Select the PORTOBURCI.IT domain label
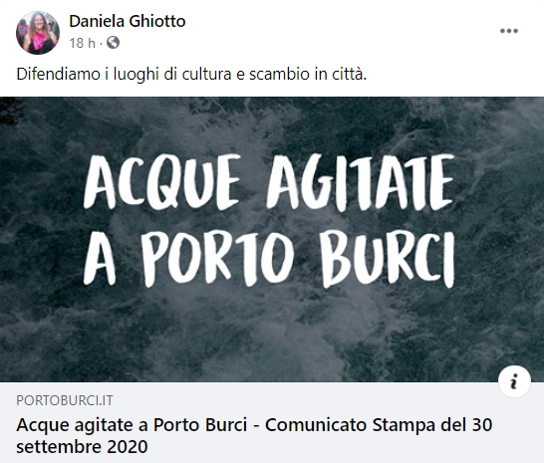 point(65,400)
